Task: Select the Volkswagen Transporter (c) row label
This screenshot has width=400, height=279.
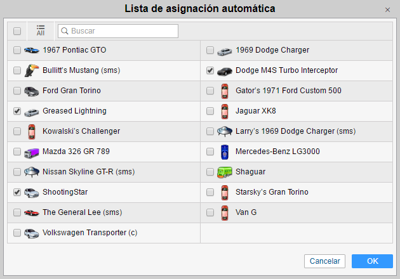Action: [x=90, y=233]
